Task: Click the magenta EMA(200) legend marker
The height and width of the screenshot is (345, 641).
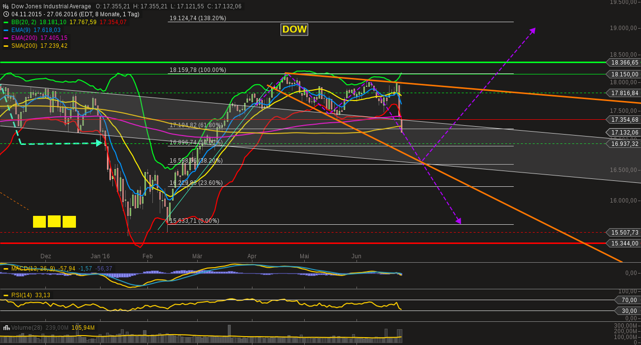Action: coord(6,38)
